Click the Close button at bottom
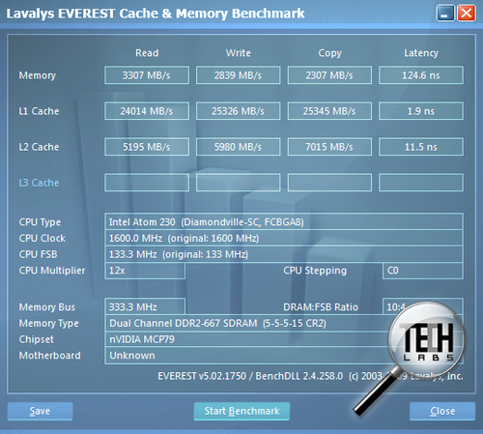This screenshot has width=483, height=434. coord(442,411)
